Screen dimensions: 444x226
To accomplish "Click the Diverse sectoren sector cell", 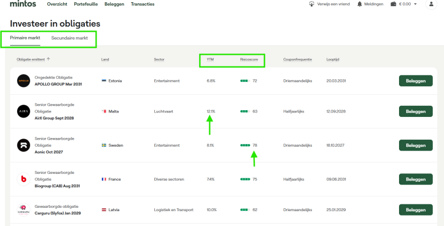I will click(169, 179).
